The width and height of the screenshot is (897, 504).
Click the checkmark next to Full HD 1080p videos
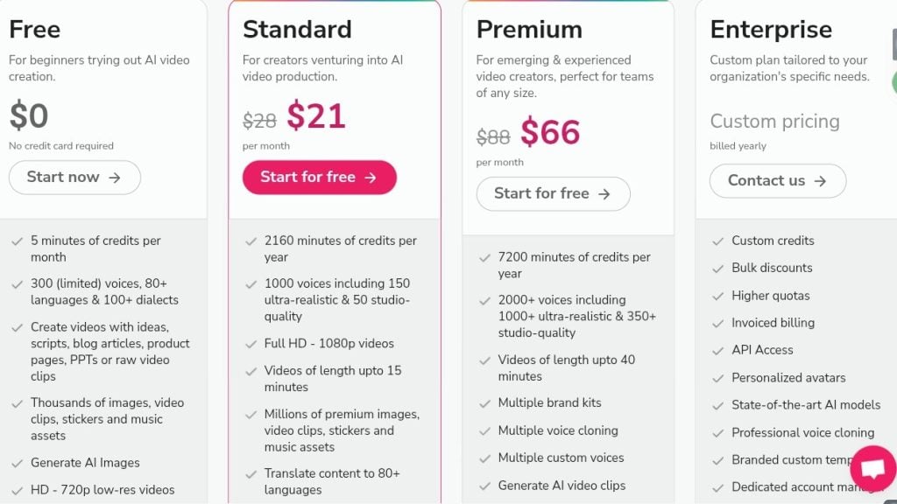(x=251, y=344)
